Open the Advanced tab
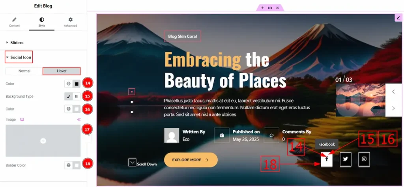The image size is (404, 187). click(x=70, y=22)
